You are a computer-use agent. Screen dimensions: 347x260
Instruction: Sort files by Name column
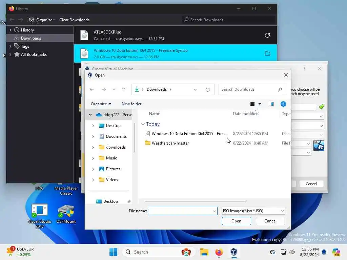155,114
